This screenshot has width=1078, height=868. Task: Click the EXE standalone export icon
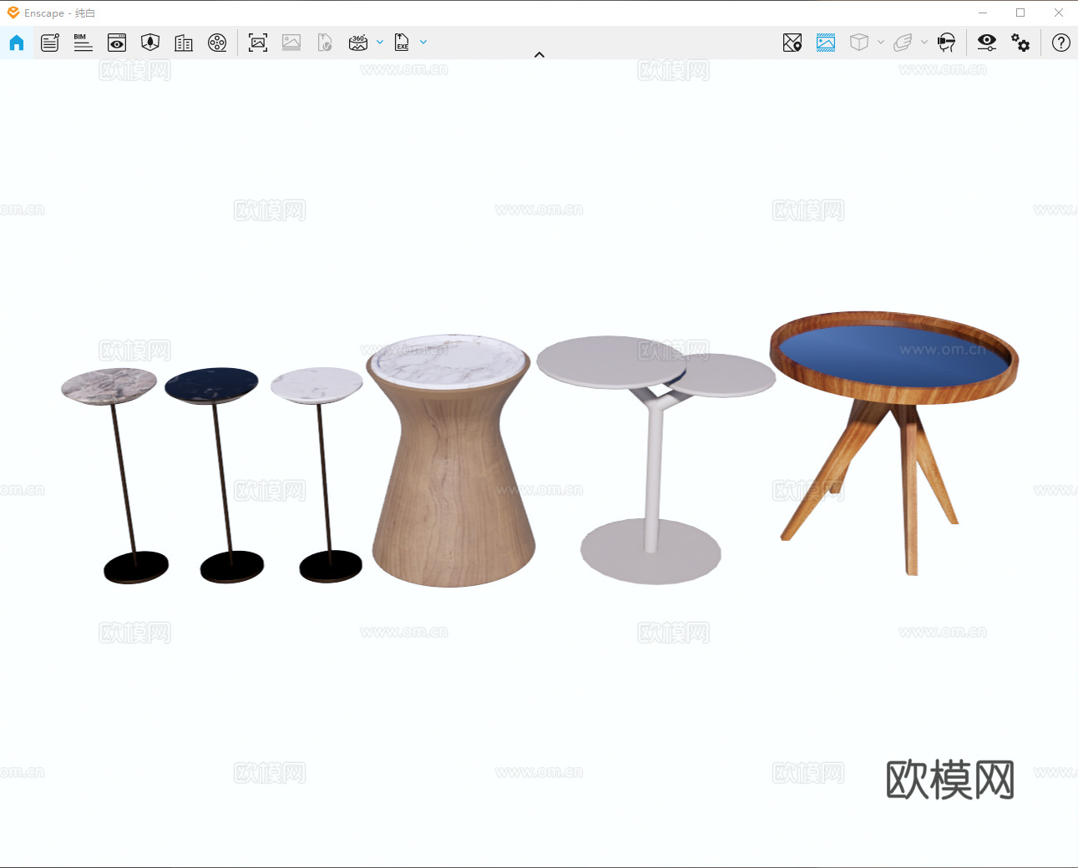click(402, 43)
